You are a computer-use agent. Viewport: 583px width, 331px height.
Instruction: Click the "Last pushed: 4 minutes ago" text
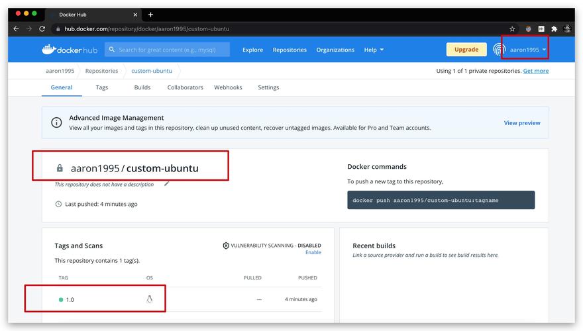coord(101,204)
